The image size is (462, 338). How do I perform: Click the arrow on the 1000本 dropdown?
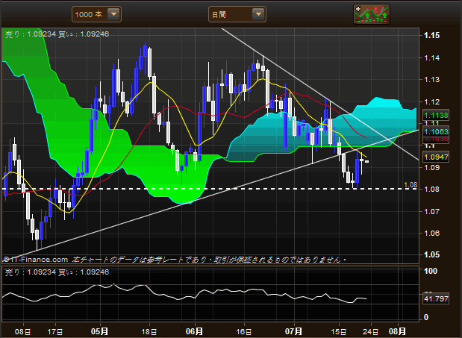[x=113, y=14]
